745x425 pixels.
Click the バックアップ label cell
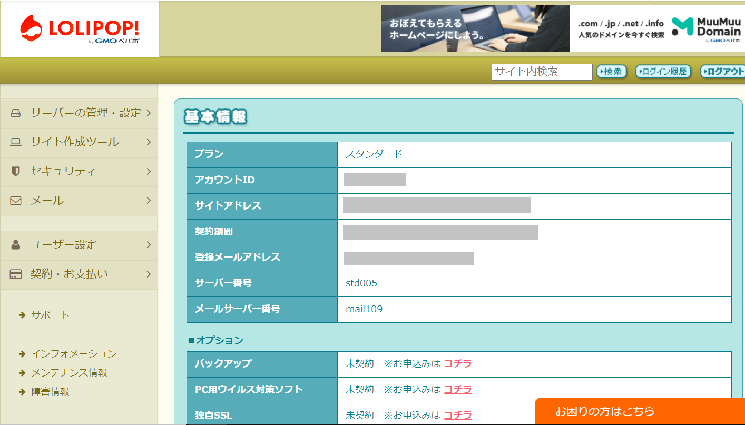coord(262,364)
